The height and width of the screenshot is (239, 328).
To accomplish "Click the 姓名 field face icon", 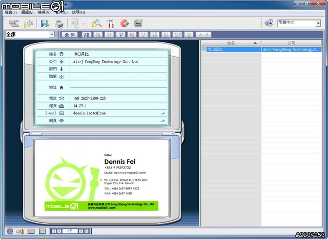I will coord(61,54).
